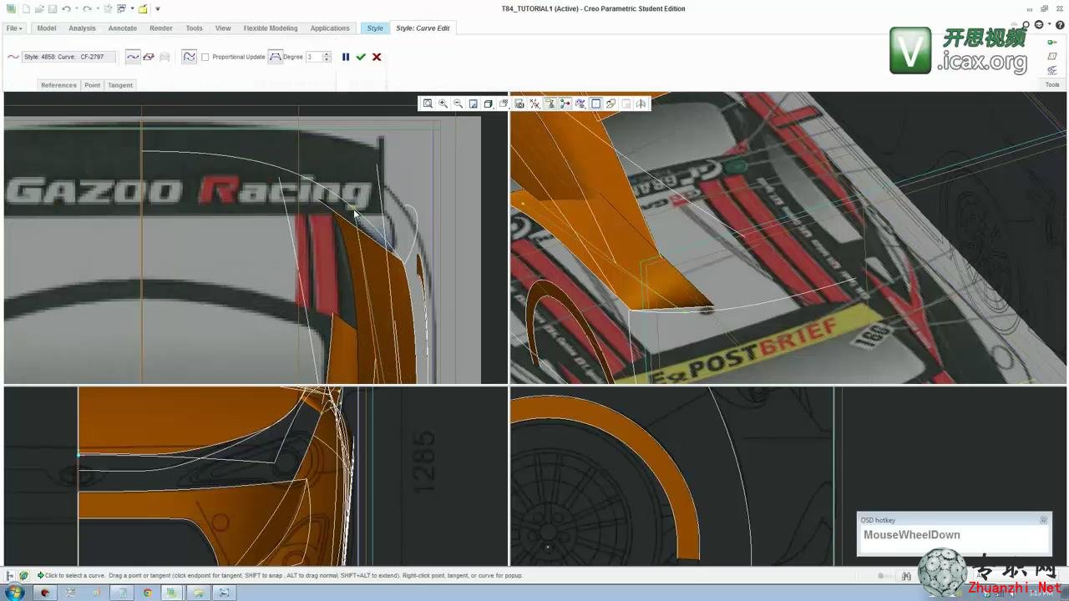Open the Saved Orientations icon
Screen dimensions: 1069x601
click(504, 104)
